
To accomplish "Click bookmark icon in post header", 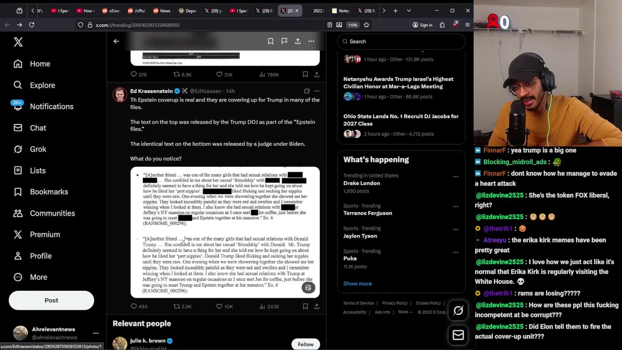I will pyautogui.click(x=271, y=41).
